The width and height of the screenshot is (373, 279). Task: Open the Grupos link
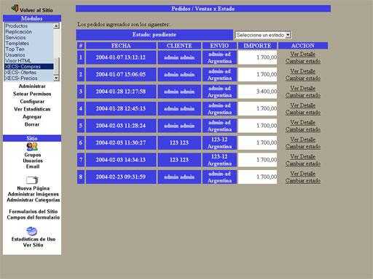click(x=33, y=155)
